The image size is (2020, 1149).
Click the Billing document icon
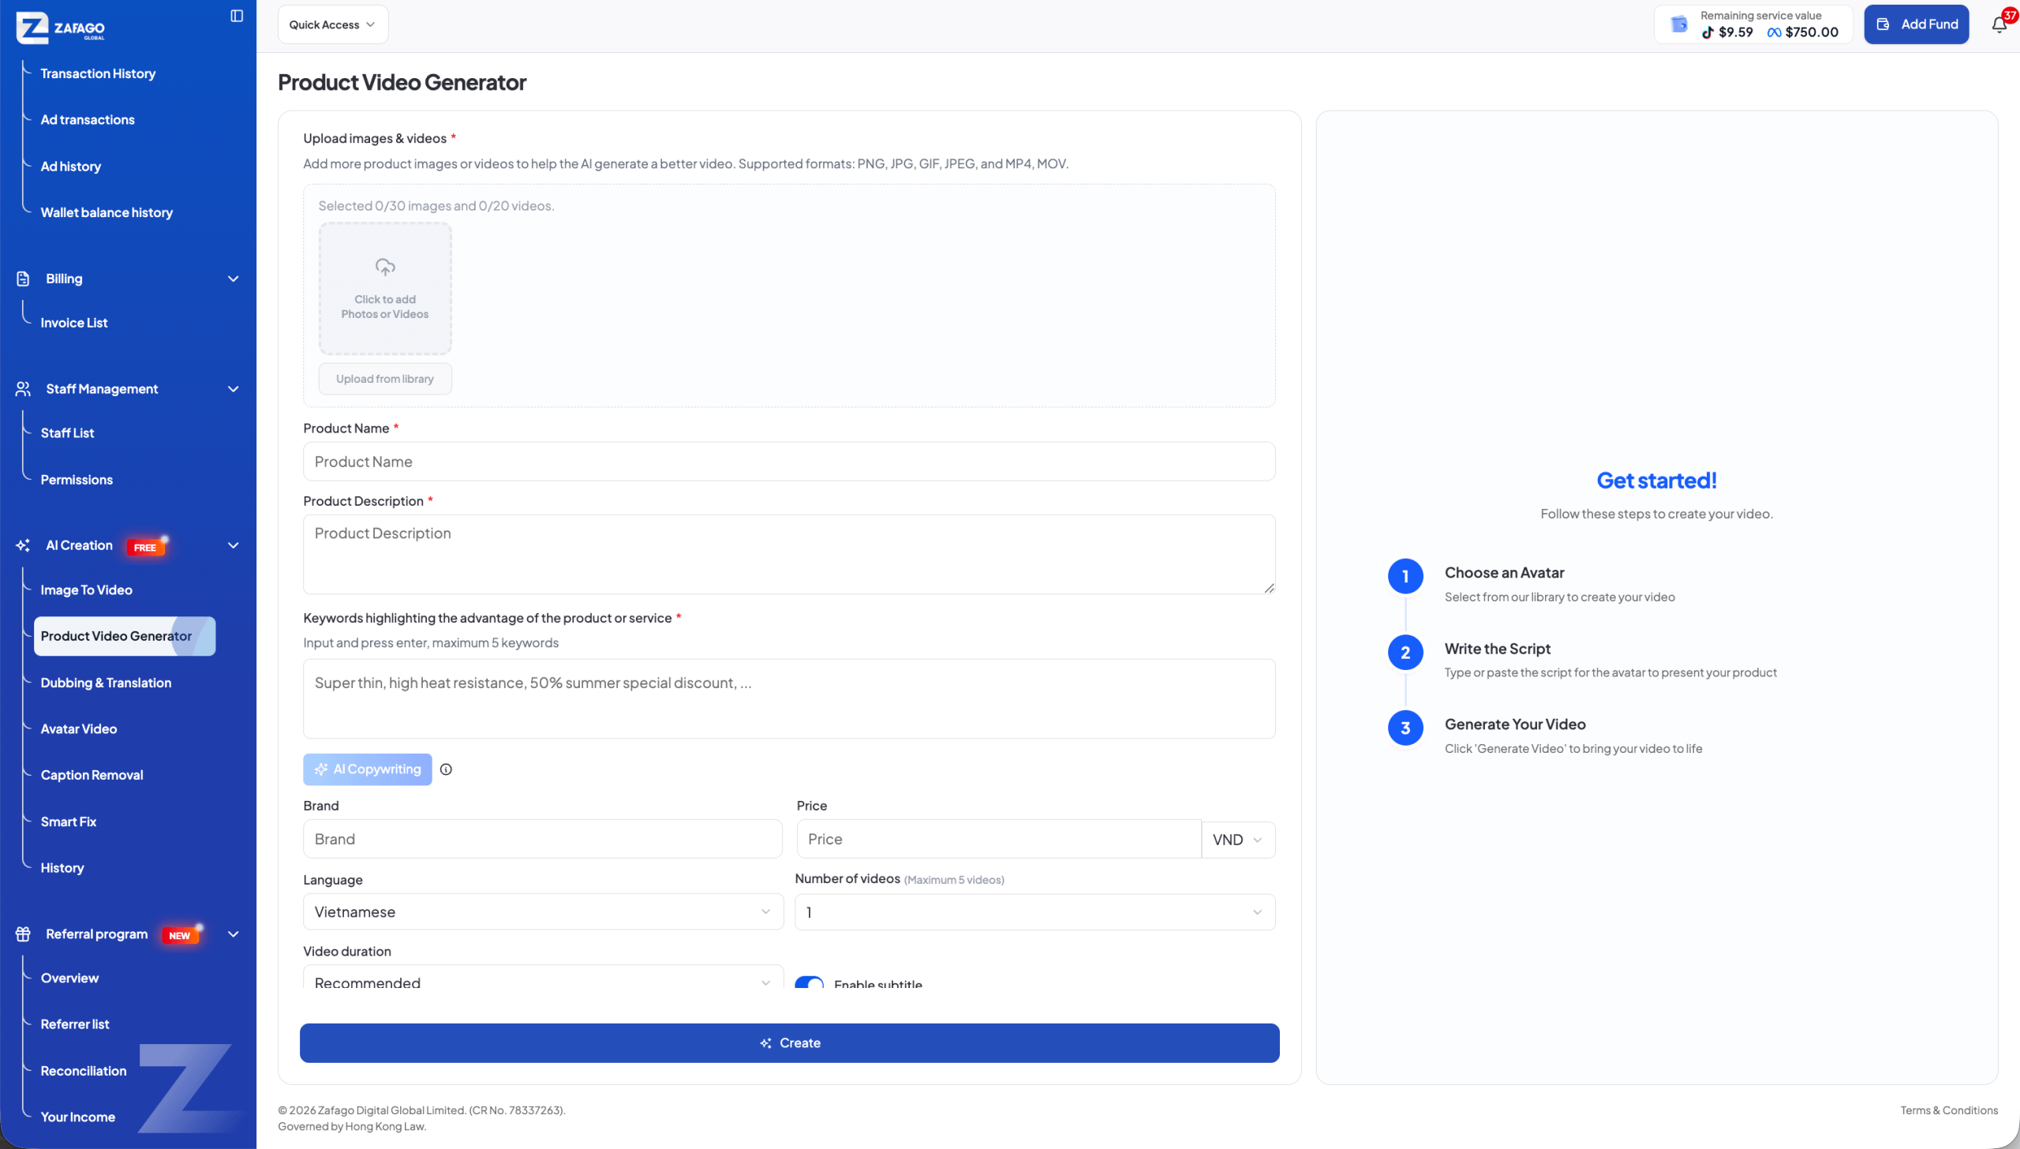point(23,279)
